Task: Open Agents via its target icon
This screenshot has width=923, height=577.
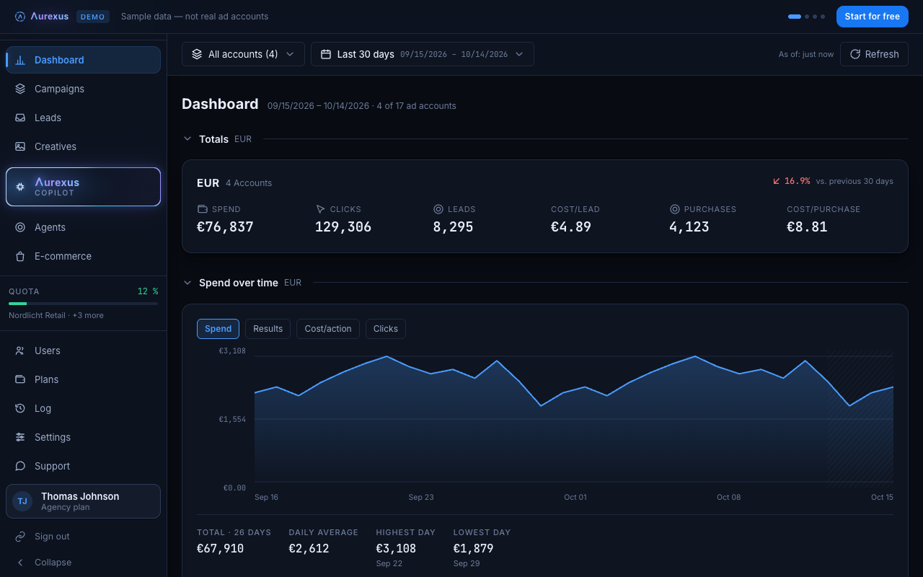Action: 20,227
